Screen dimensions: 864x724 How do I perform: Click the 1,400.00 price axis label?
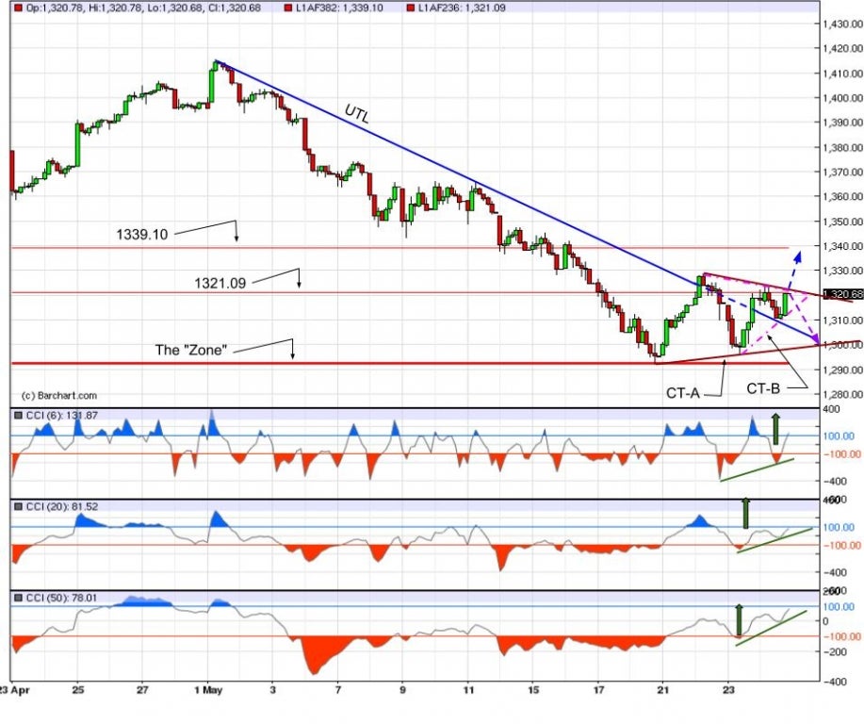click(842, 98)
